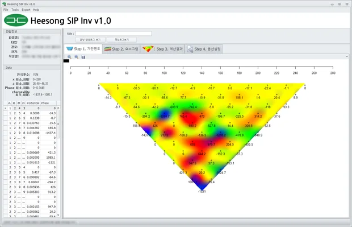Open the Tools menu

click(15, 10)
